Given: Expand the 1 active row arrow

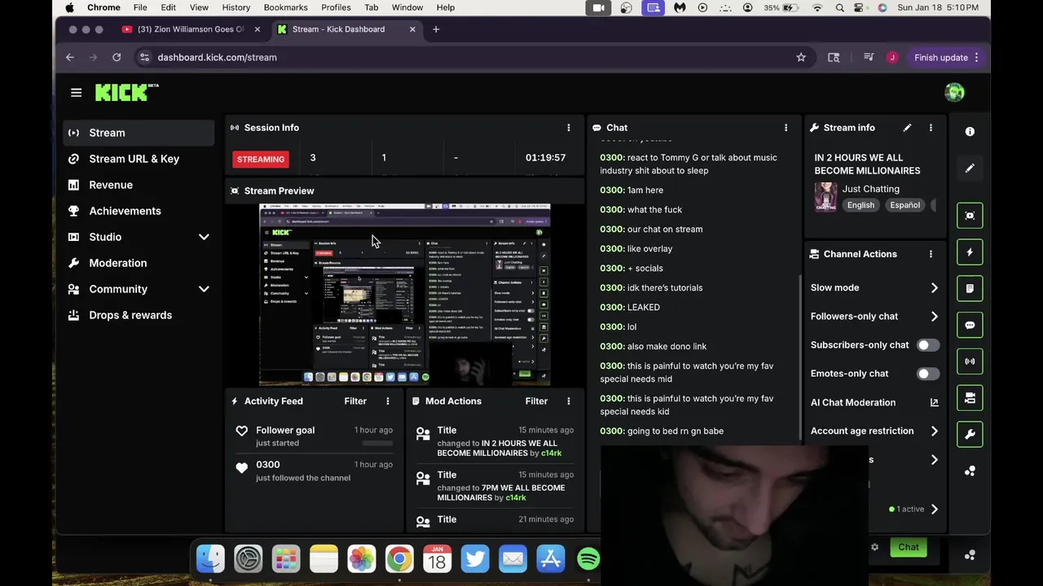Looking at the screenshot, I should (934, 509).
